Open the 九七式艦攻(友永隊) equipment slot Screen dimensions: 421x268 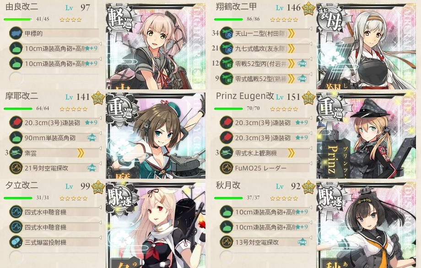(x=264, y=49)
